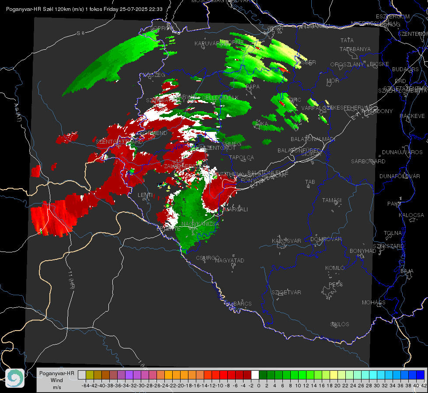Click the MARCALI city label
Screen dimensions: 428x393
coord(236,210)
